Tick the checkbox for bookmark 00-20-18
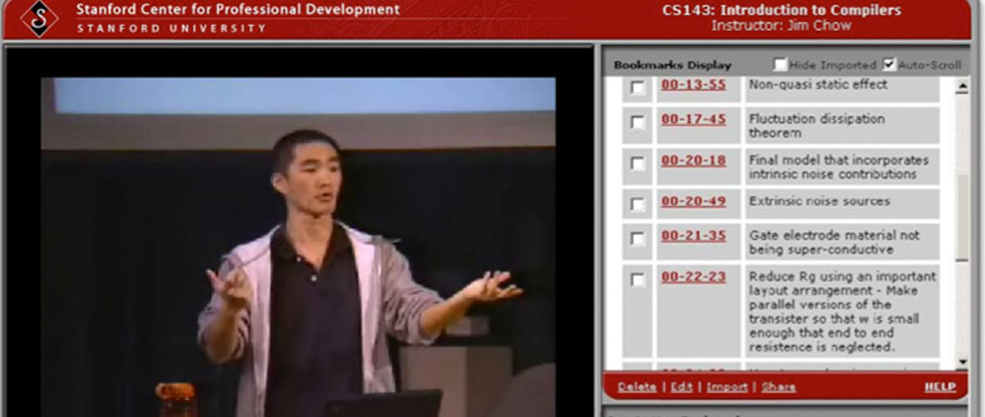985x417 pixels. [639, 163]
